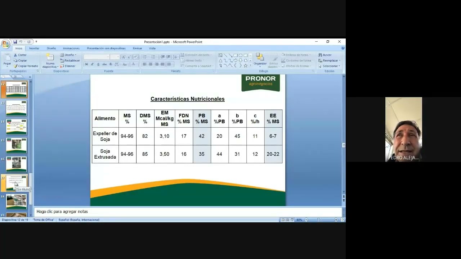Open the Seleccionar dropdown

(329, 66)
